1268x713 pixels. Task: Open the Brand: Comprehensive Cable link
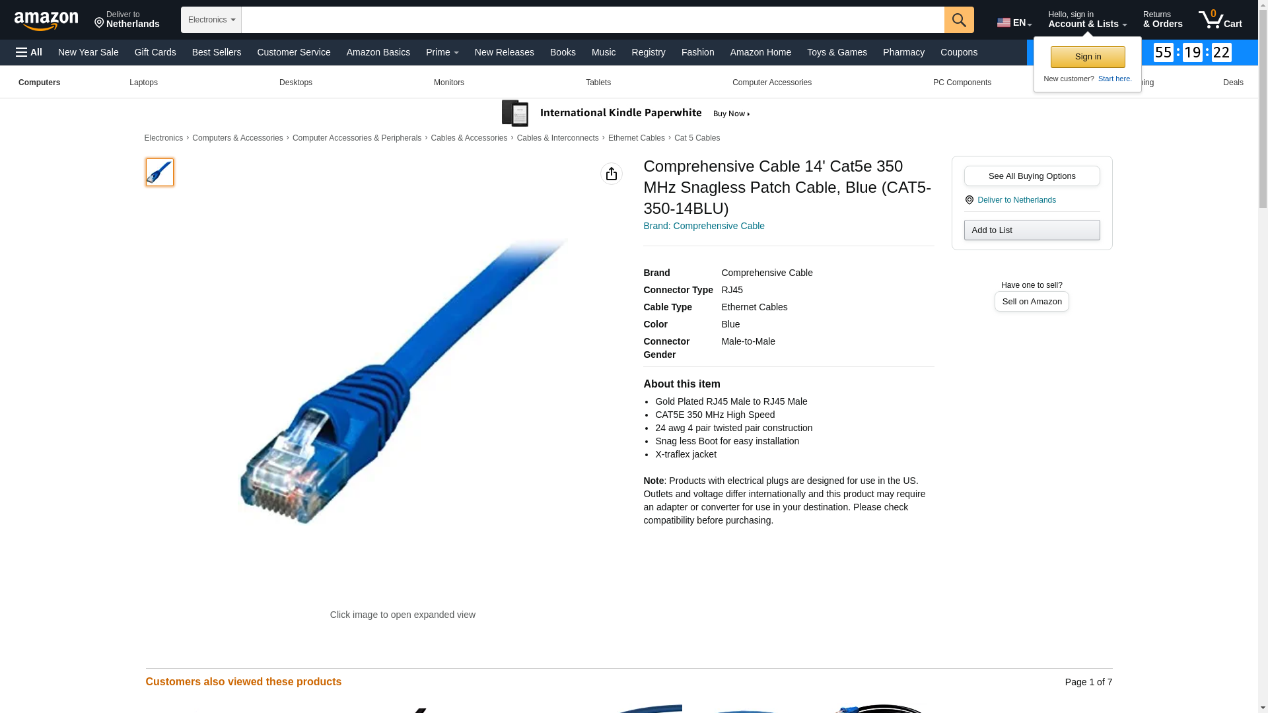(704, 226)
